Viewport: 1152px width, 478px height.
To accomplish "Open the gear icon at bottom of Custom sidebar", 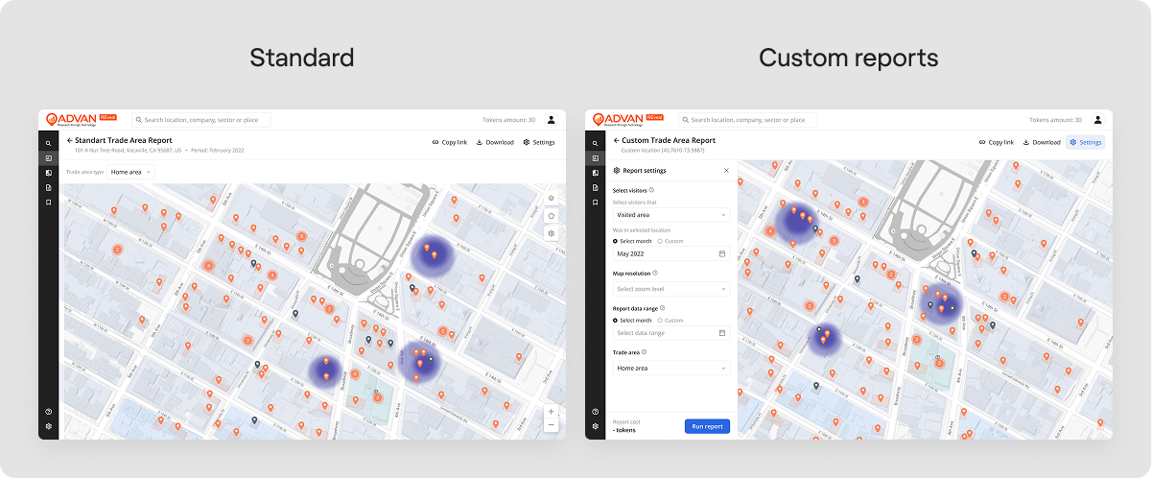I will (595, 426).
